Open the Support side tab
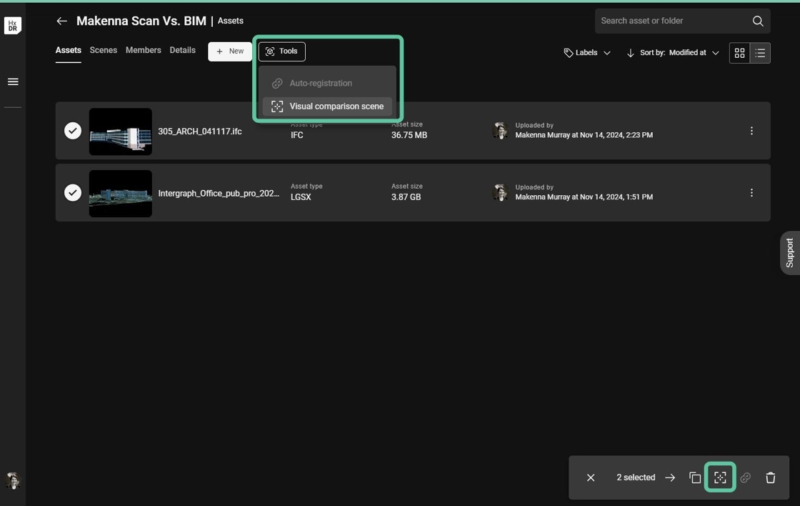Viewport: 800px width, 506px height. click(x=790, y=253)
